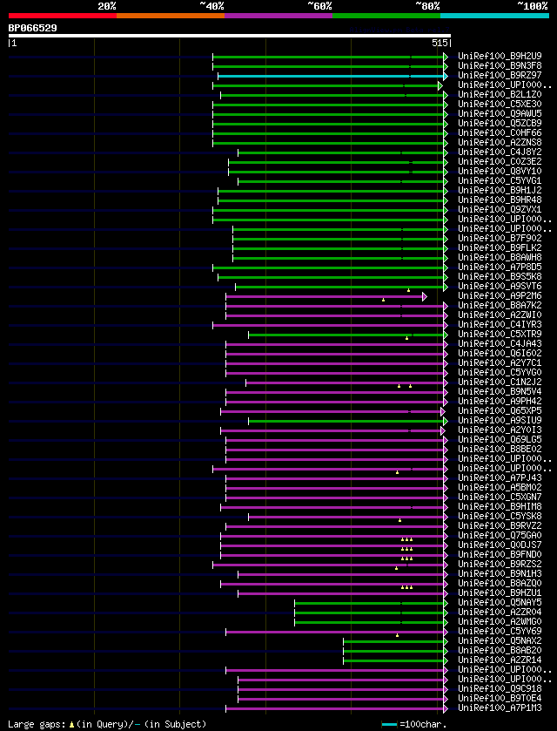Pick subject UniRef100_C5XTR9
This screenshot has width=557, height=731.
tap(500, 335)
